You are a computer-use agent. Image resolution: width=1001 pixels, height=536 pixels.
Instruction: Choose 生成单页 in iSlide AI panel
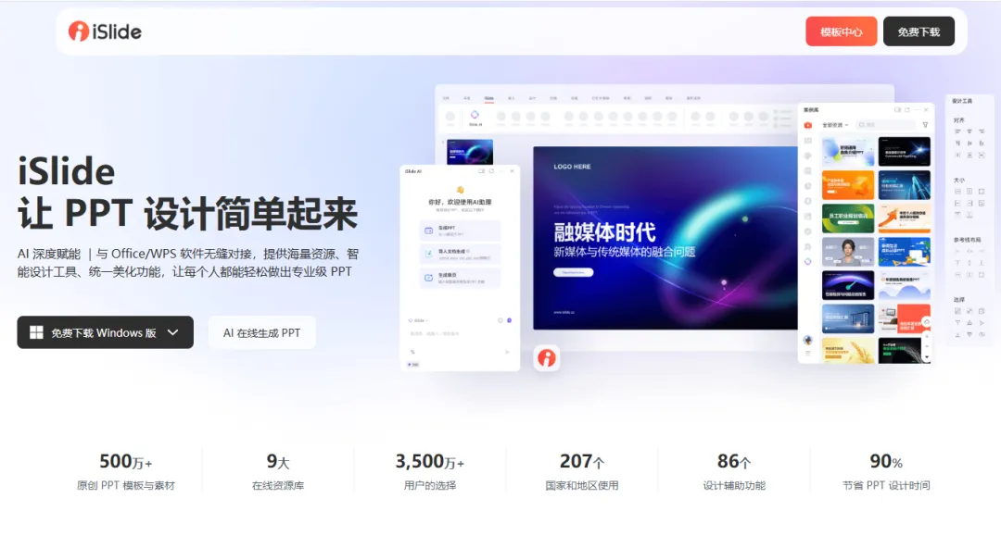point(460,278)
